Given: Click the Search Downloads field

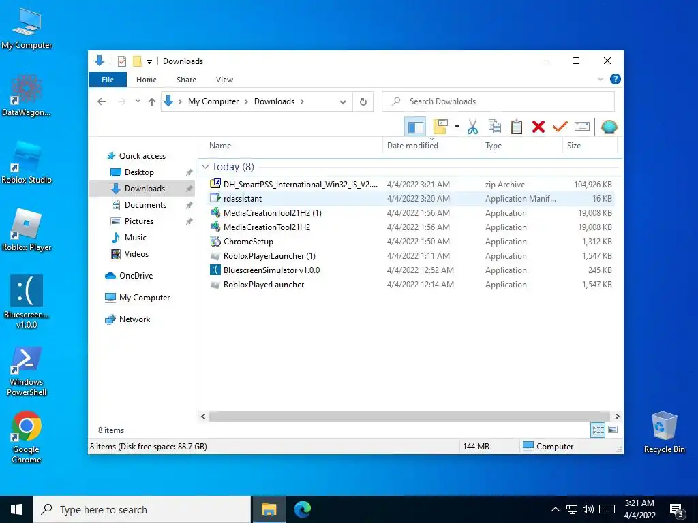Looking at the screenshot, I should click(x=498, y=101).
